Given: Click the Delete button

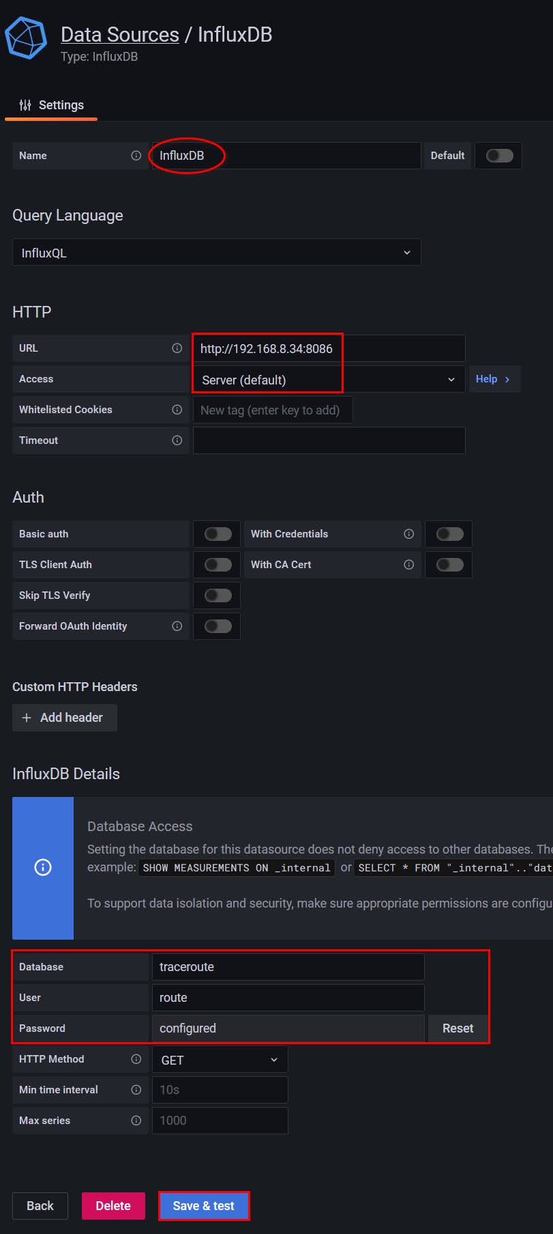Looking at the screenshot, I should 113,1206.
